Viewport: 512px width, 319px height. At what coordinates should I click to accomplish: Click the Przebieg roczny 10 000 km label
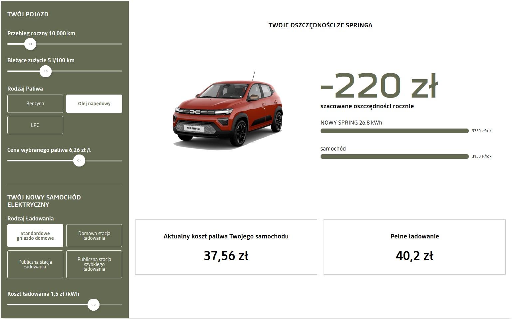(x=41, y=33)
